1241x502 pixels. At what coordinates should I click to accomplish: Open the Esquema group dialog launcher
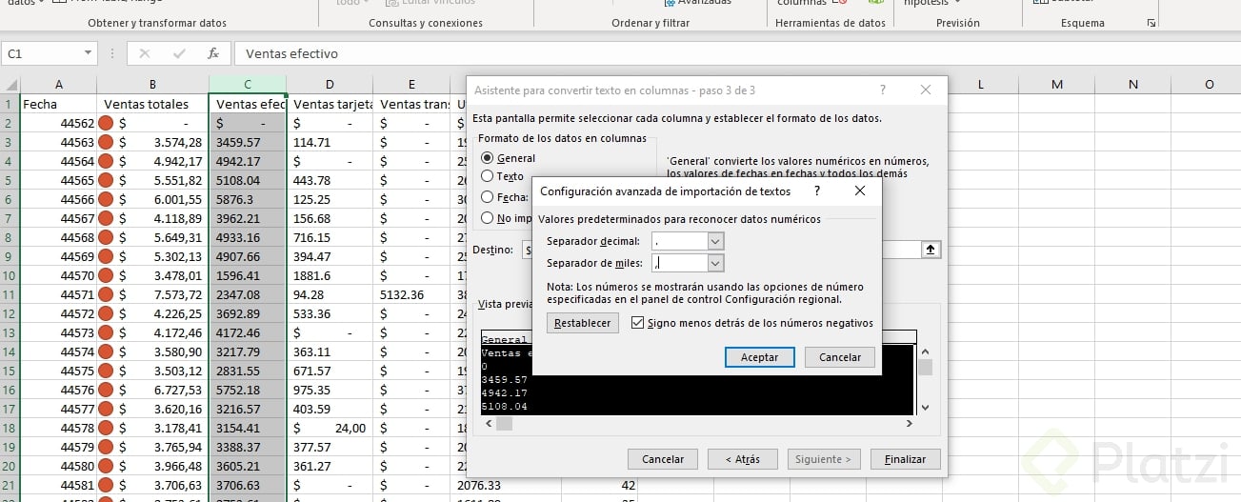[x=1151, y=23]
